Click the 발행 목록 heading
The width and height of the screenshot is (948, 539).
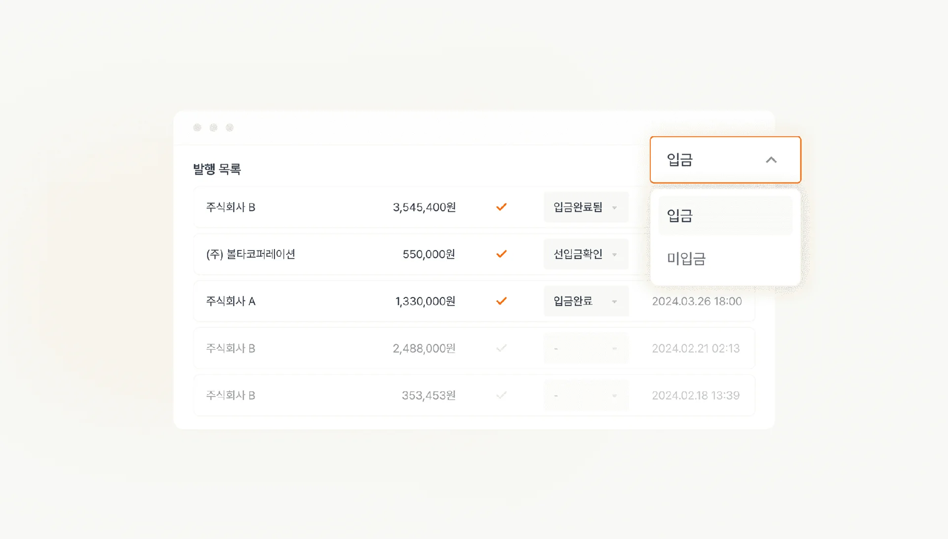coord(218,169)
